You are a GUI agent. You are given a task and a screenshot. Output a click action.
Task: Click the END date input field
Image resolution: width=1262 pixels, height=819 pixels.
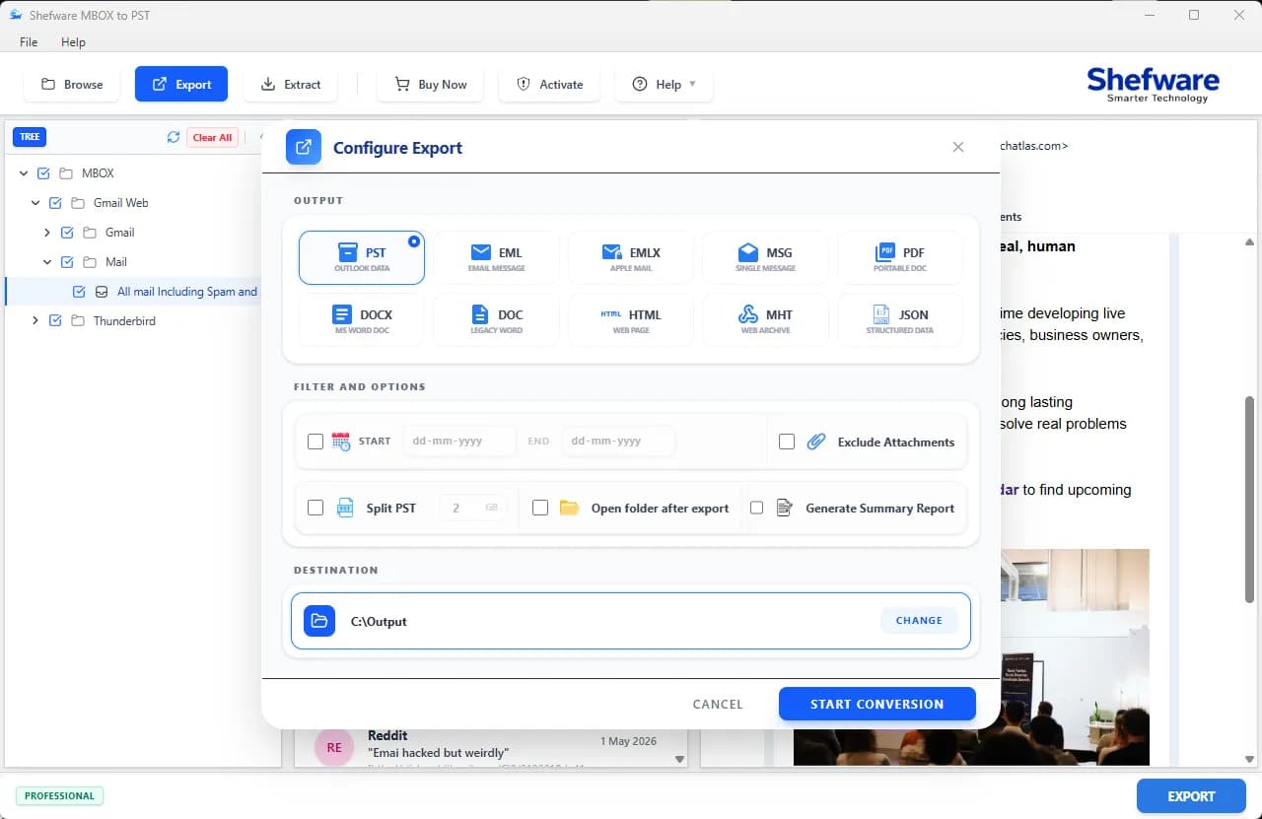tap(618, 442)
